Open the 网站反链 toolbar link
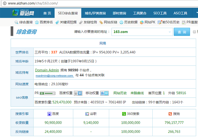The image size is (198, 138). click(x=110, y=22)
